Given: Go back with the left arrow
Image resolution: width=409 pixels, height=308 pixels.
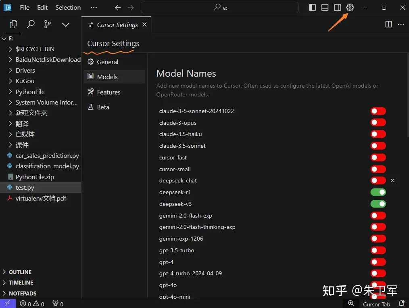Looking at the screenshot, I should 118,8.
